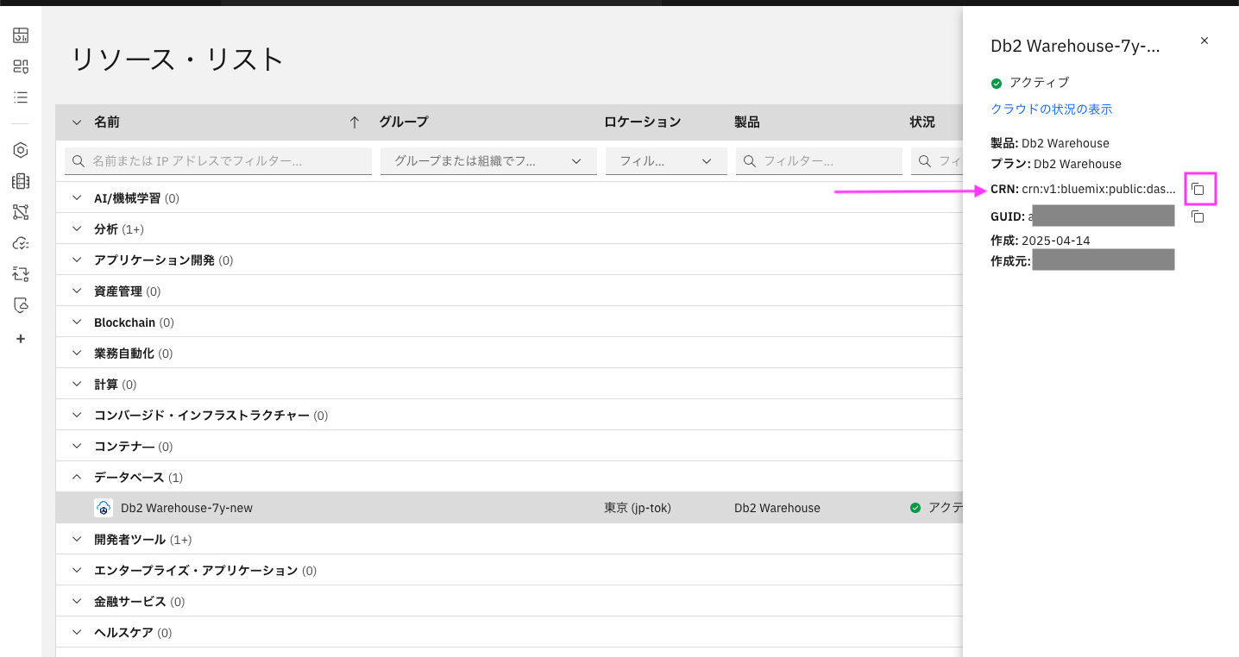Expand the コンテナー category
The image size is (1239, 657).
76,446
